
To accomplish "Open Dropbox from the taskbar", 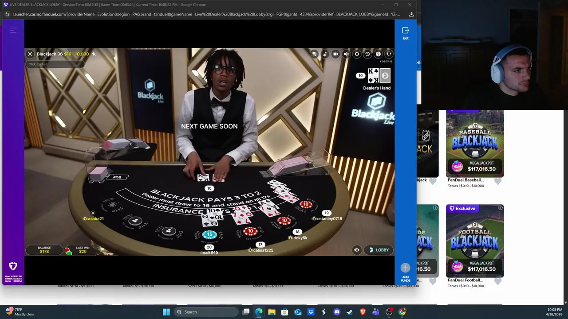I will pos(311,312).
